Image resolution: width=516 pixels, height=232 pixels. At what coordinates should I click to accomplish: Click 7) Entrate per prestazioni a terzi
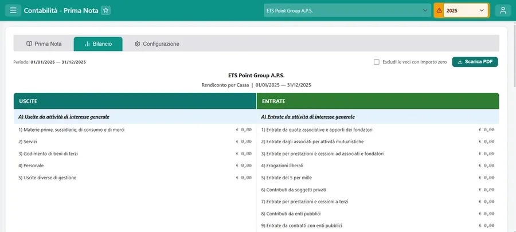pos(378,202)
